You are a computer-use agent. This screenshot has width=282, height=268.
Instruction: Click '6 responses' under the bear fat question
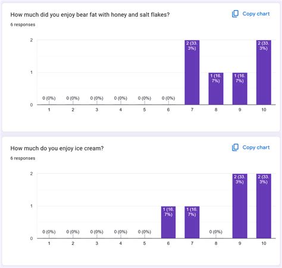click(23, 24)
